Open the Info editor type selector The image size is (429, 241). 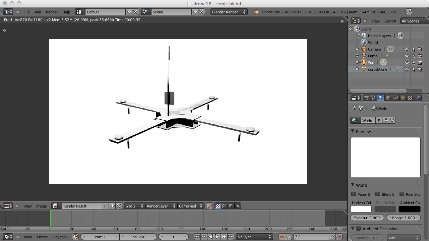(8, 12)
